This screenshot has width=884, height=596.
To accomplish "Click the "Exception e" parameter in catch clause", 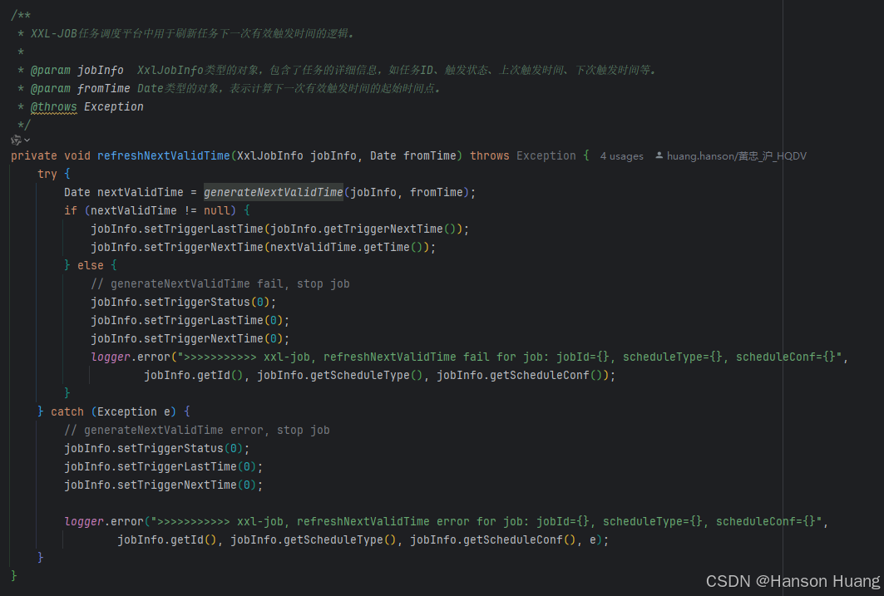I will click(x=134, y=411).
